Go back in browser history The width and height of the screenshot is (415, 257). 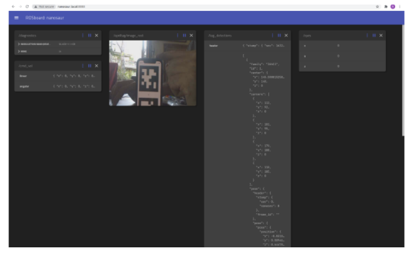coord(14,6)
